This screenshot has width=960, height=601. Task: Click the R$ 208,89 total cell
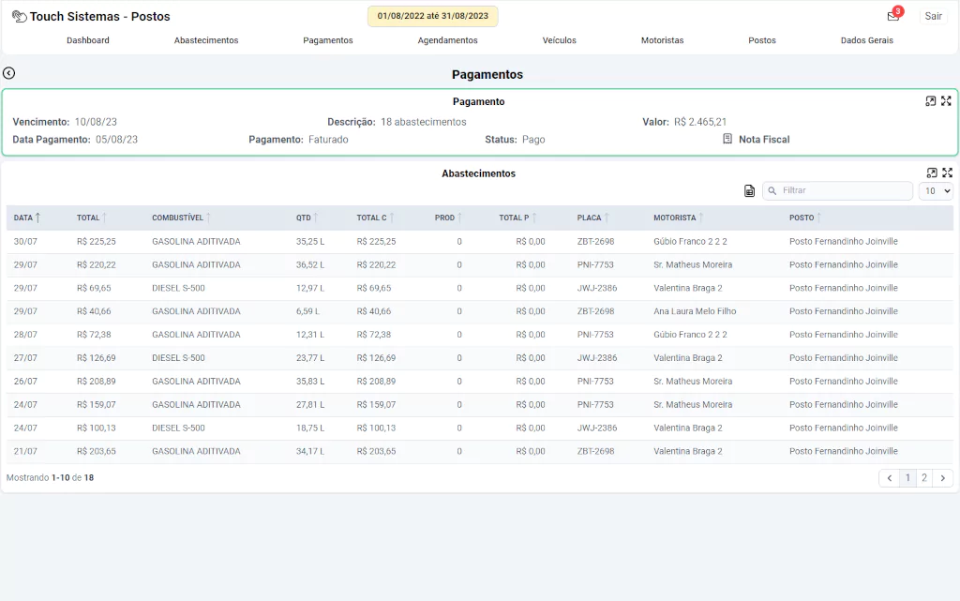click(x=97, y=382)
